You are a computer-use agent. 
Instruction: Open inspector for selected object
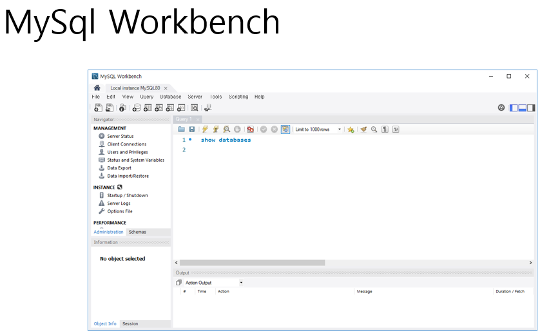click(122, 108)
